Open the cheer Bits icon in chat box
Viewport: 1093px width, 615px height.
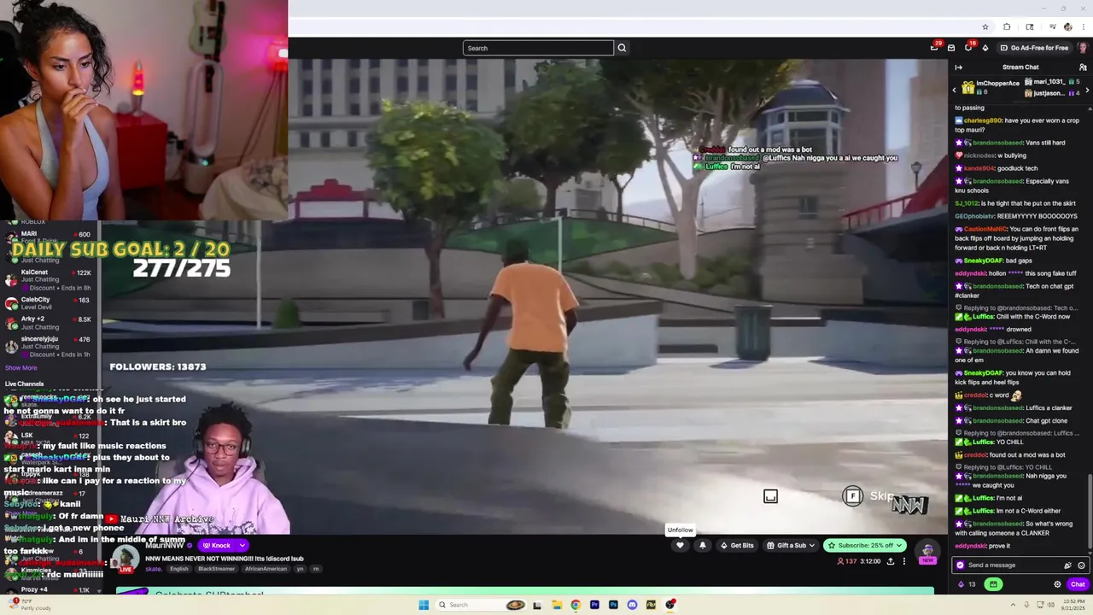coord(1067,565)
